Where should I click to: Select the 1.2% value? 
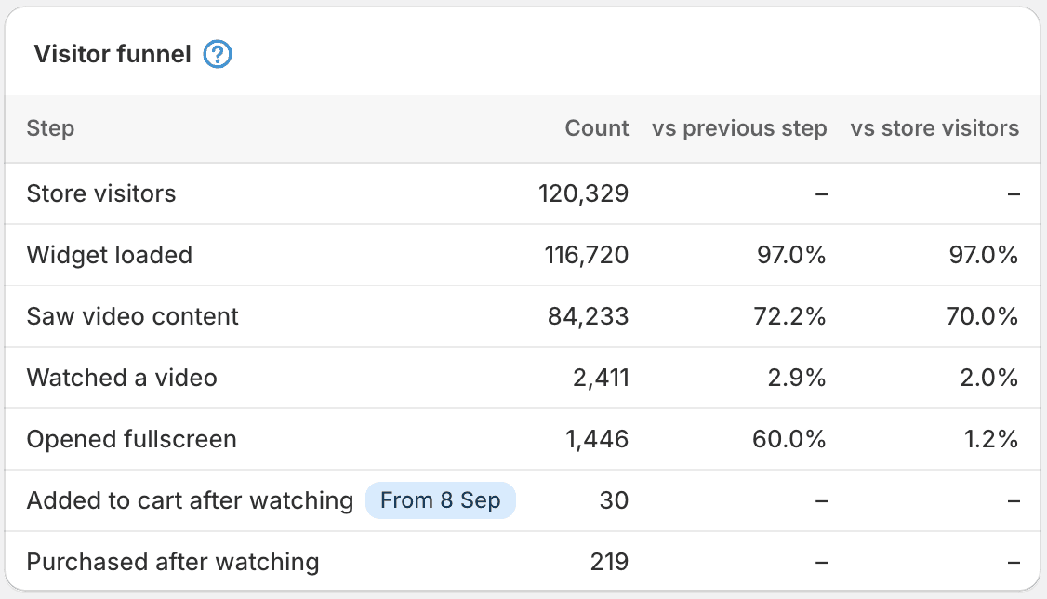point(990,439)
